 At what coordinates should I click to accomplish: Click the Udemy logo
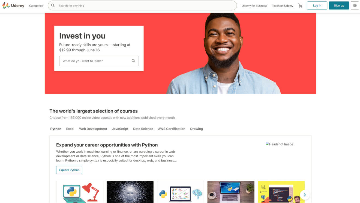click(13, 5)
